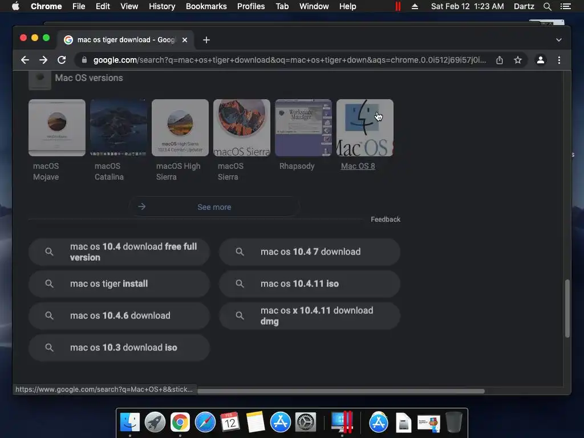Open the Apple menu

[x=15, y=6]
